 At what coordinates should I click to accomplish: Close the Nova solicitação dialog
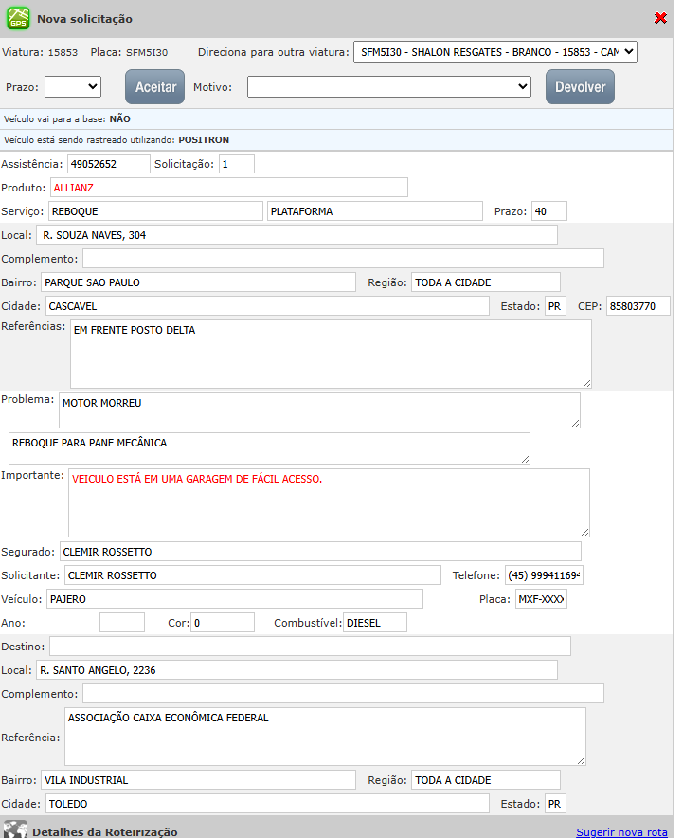tap(660, 18)
